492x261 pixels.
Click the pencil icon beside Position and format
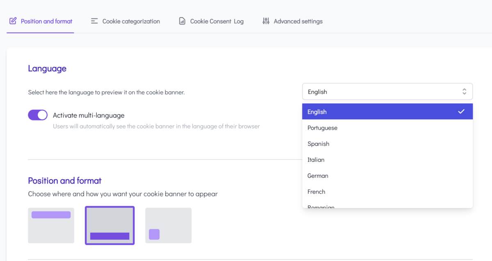[13, 21]
